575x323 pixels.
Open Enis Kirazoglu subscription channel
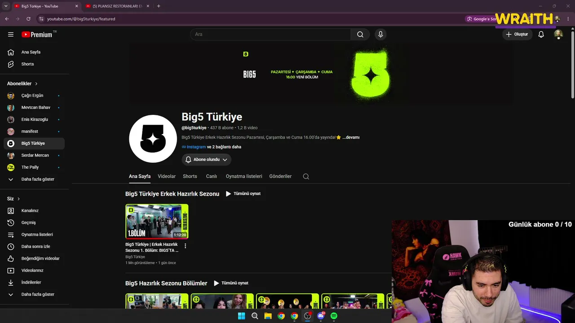(x=35, y=119)
